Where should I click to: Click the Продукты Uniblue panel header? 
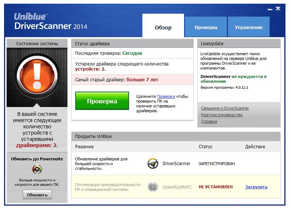[x=176, y=136]
